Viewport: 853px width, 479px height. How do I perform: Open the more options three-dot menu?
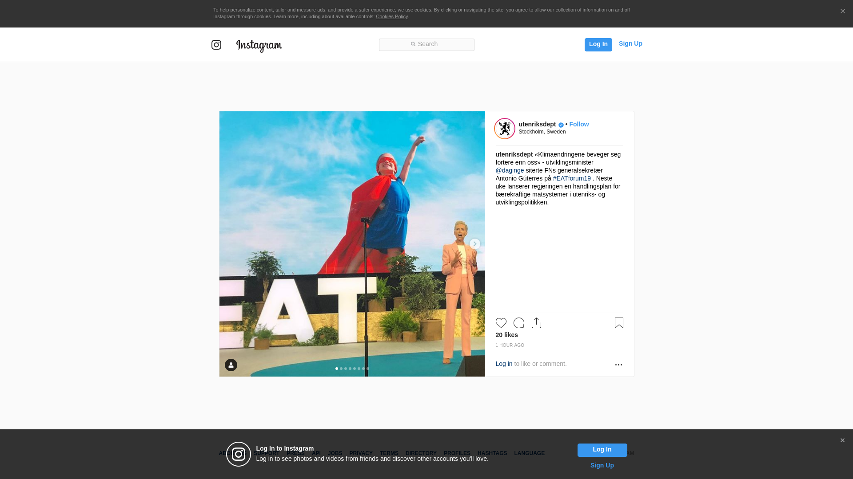click(x=618, y=365)
